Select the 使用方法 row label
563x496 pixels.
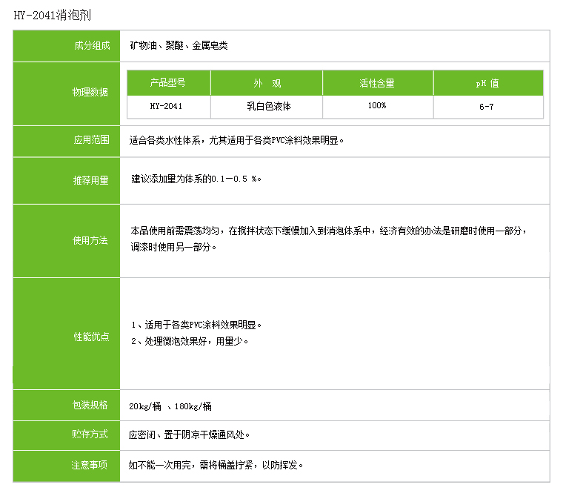click(90, 241)
